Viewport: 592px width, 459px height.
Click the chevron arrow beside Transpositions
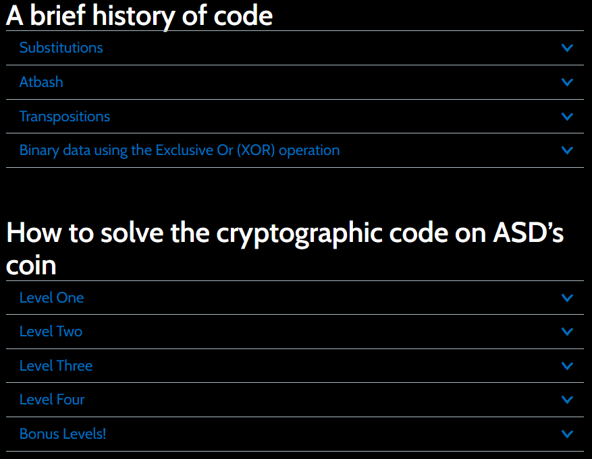(567, 117)
